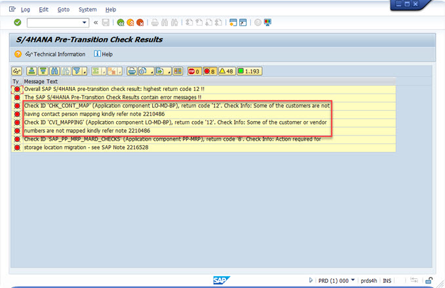Click the Set Filter funnel icon
This screenshot has width=445, height=288.
(x=77, y=71)
